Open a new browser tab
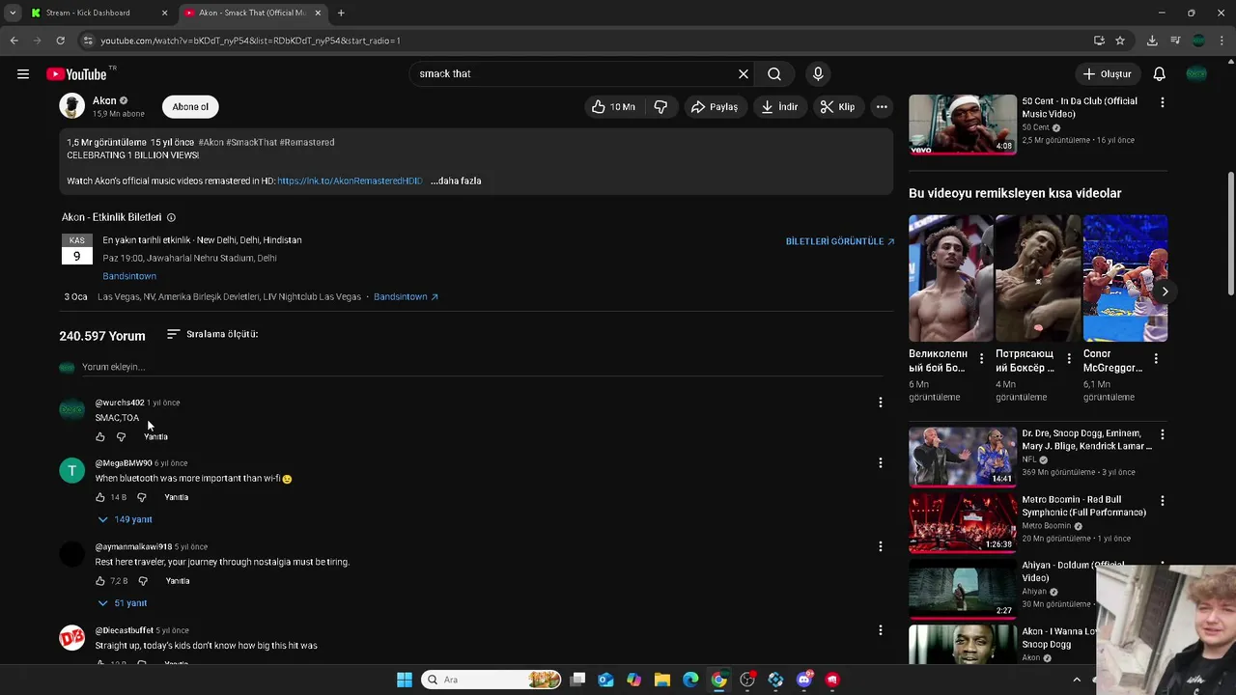 coord(341,13)
